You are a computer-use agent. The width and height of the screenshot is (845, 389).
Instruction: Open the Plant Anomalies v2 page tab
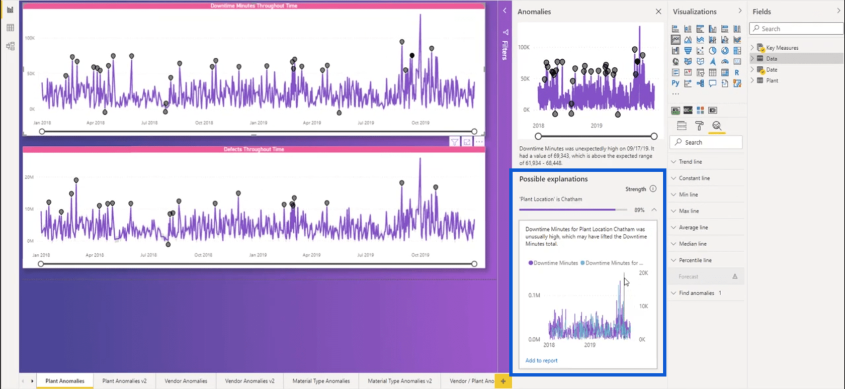pyautogui.click(x=124, y=381)
